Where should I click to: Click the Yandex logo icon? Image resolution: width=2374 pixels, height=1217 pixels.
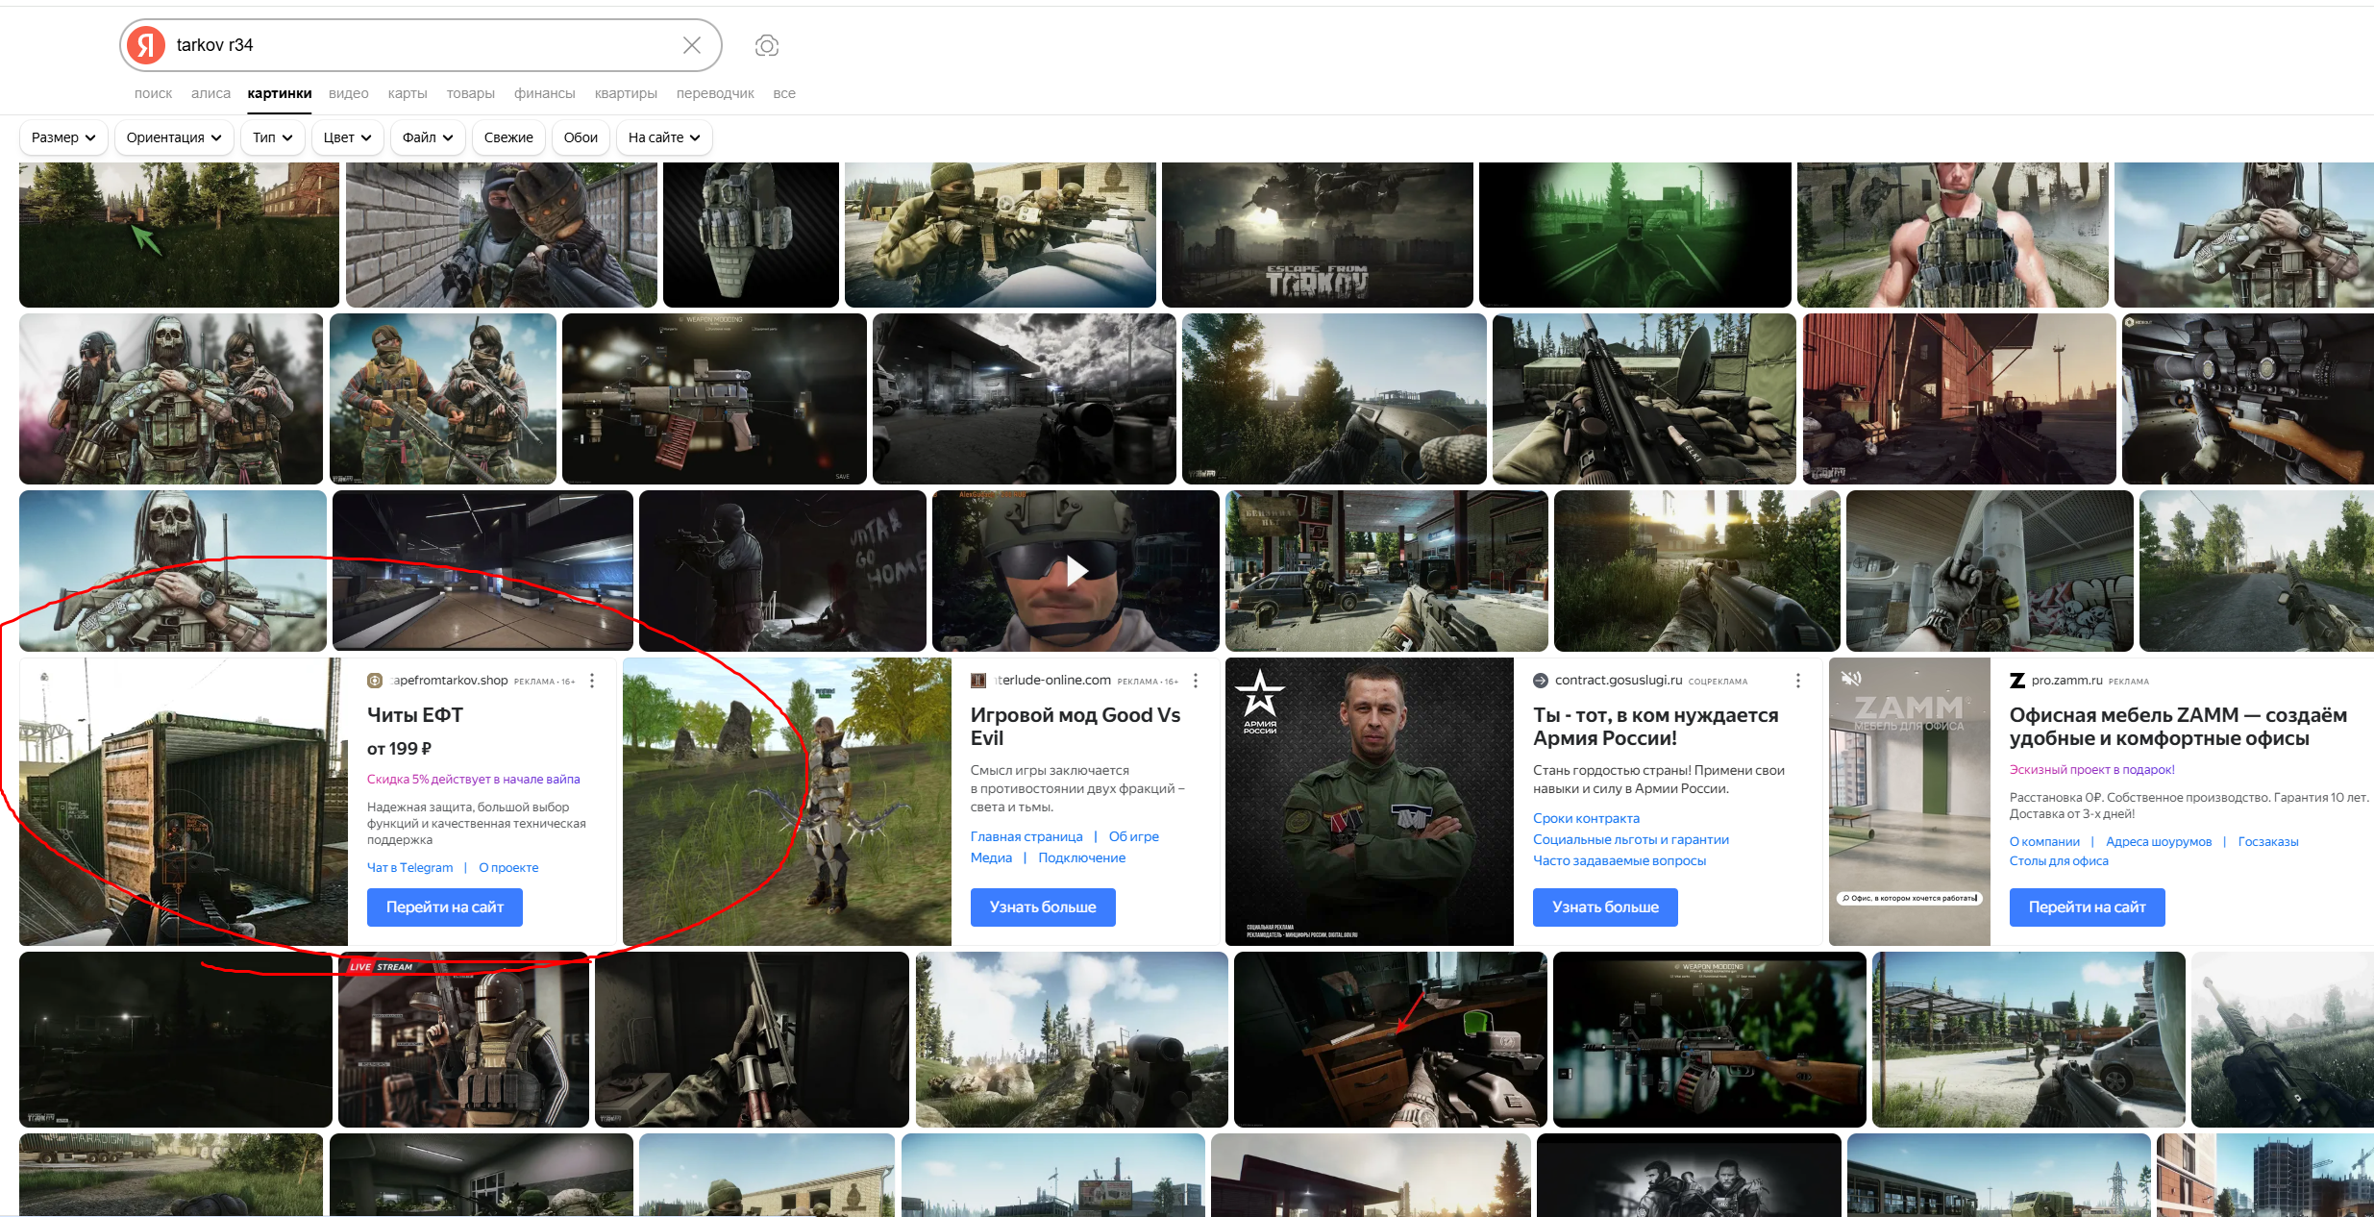(x=146, y=45)
